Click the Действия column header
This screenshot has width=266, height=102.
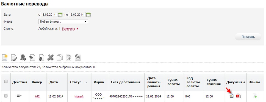pyautogui.click(x=20, y=82)
